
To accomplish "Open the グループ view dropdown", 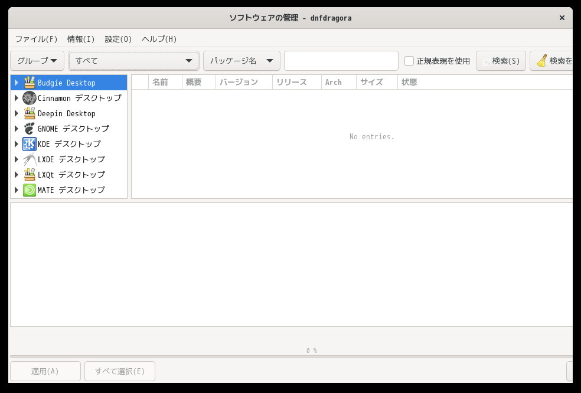I will pos(37,61).
